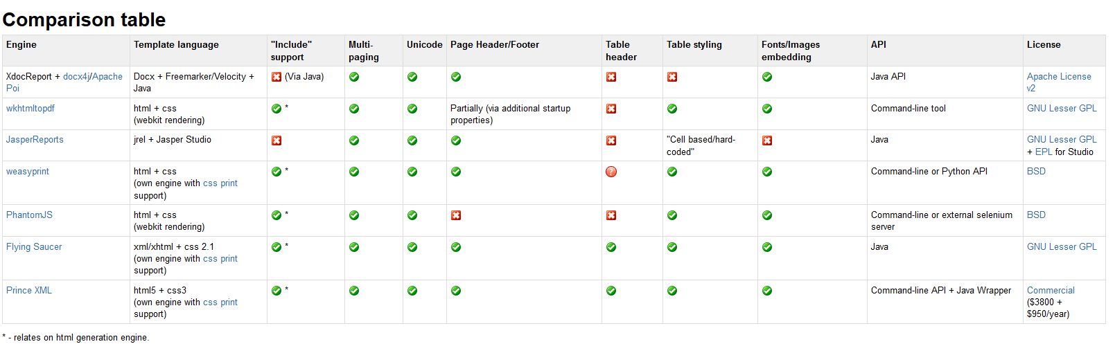This screenshot has width=1115, height=353.
Task: Open the JasperReports engine link
Action: point(35,140)
